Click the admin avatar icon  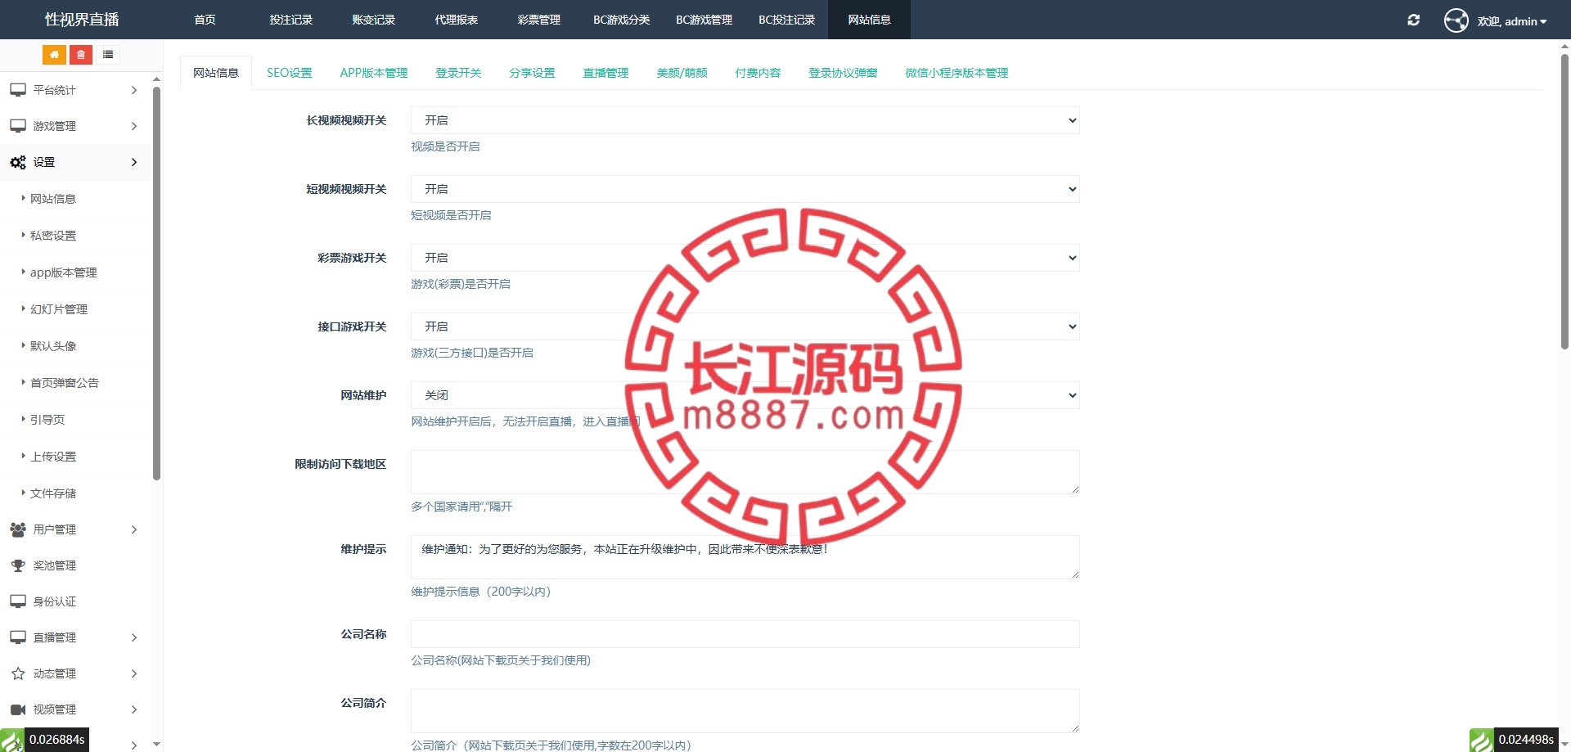click(x=1456, y=20)
